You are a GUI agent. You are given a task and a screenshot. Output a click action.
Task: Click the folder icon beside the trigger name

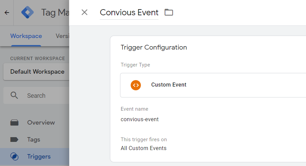[x=169, y=13]
